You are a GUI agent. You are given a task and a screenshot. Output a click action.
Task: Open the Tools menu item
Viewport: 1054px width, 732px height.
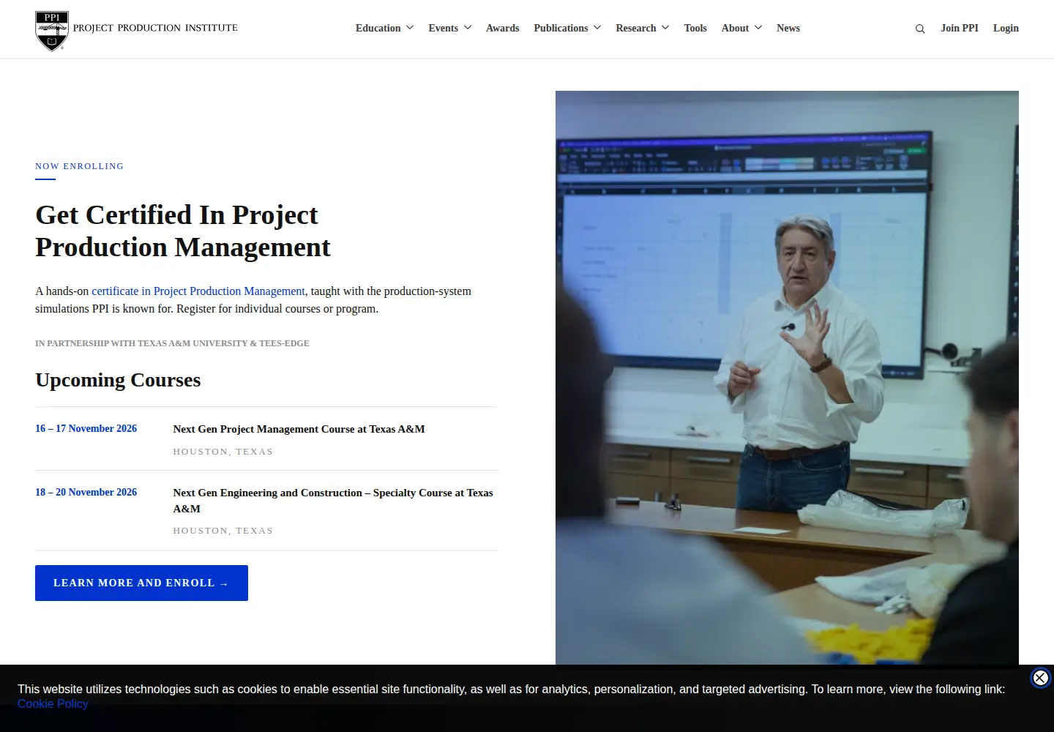[x=695, y=28]
